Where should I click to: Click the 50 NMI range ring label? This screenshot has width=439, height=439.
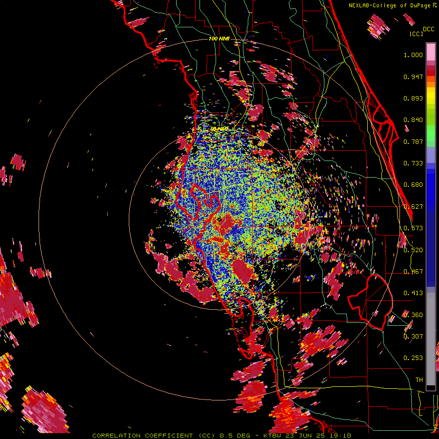[219, 129]
